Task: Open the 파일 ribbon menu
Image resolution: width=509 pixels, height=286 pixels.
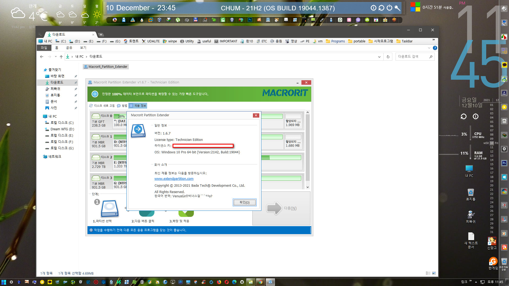Action: click(44, 48)
